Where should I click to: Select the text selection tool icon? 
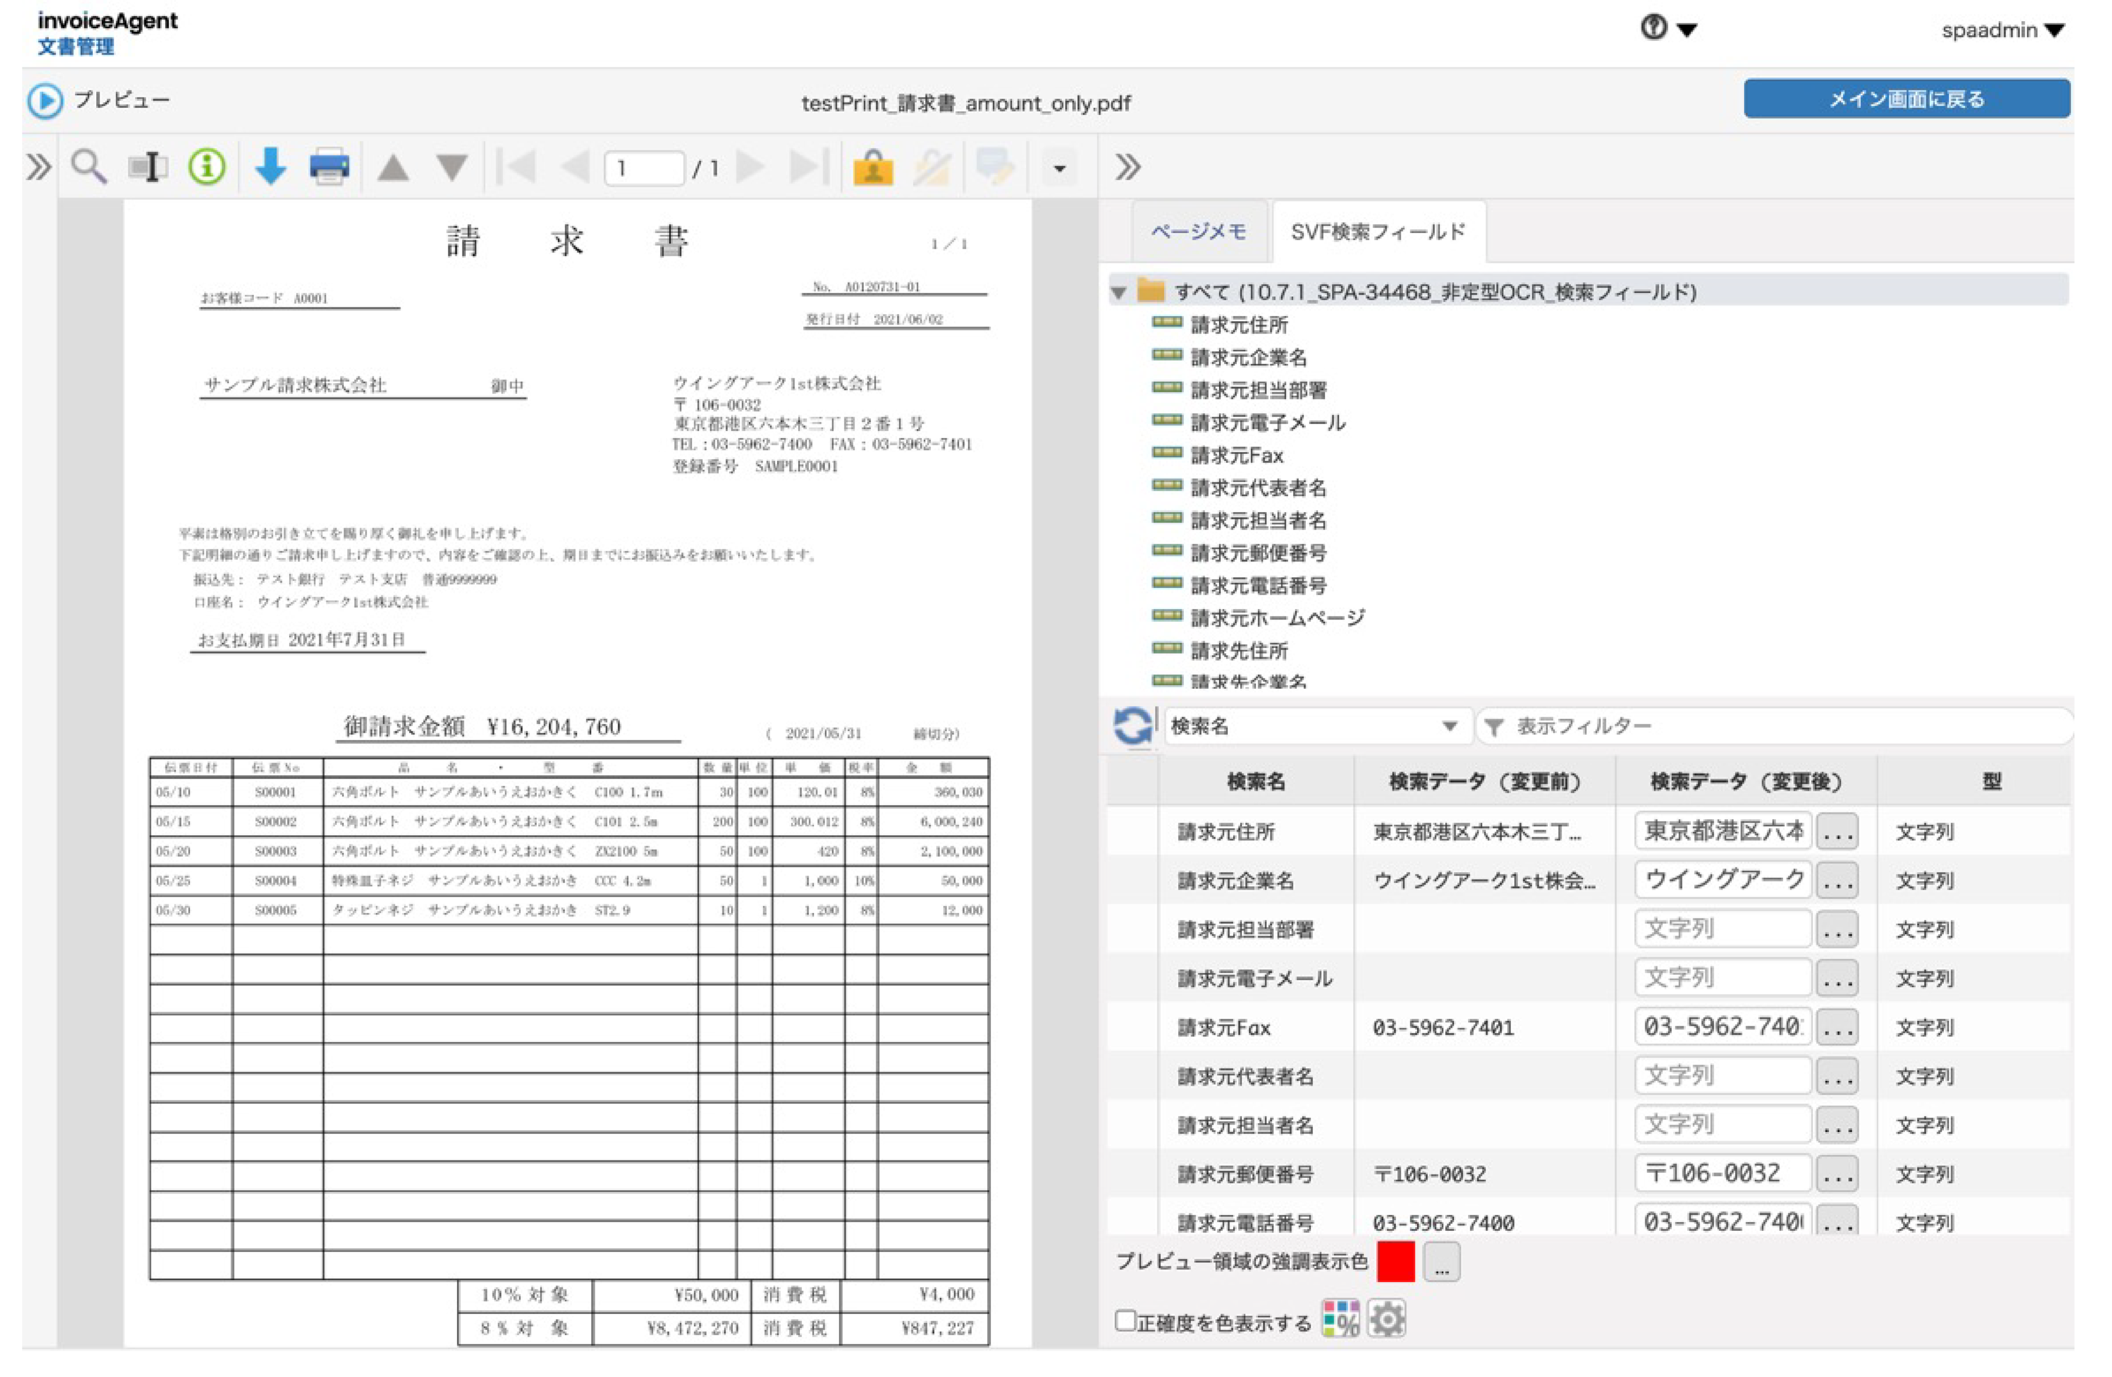click(147, 167)
